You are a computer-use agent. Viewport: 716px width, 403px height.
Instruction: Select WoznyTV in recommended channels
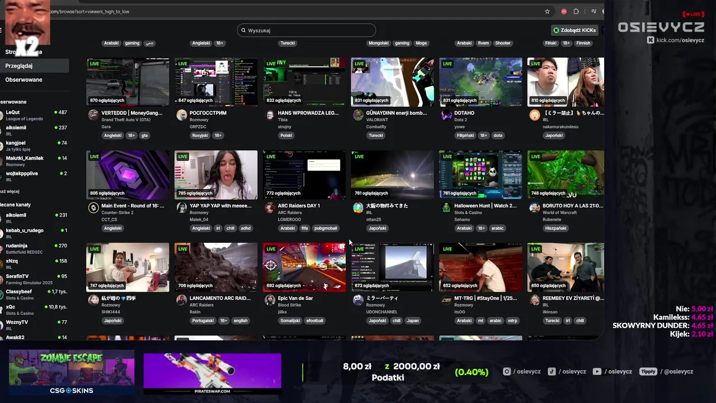[x=34, y=325]
